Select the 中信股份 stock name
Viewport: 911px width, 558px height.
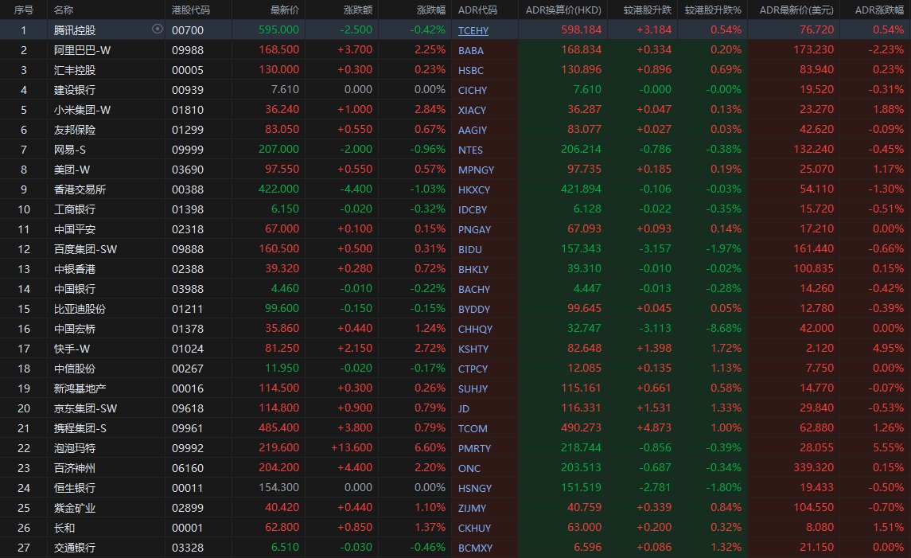click(74, 369)
